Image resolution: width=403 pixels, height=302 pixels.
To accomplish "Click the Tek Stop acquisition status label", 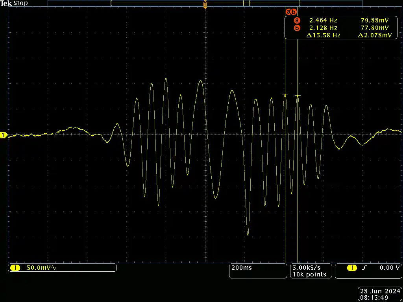I will [x=14, y=3].
